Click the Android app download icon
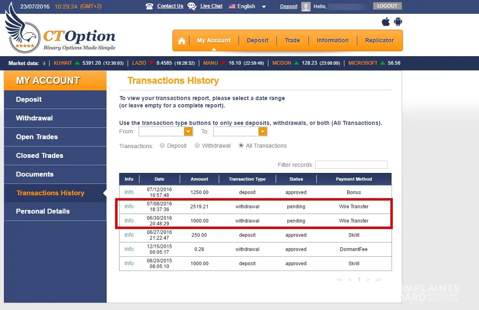 click(398, 22)
